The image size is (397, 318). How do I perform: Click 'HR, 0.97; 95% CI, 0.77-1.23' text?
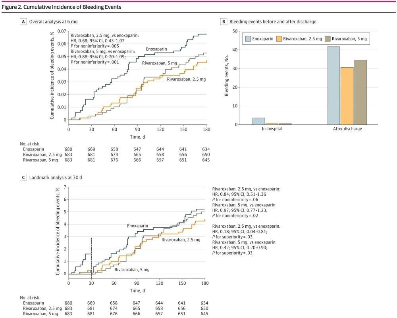tap(239, 210)
